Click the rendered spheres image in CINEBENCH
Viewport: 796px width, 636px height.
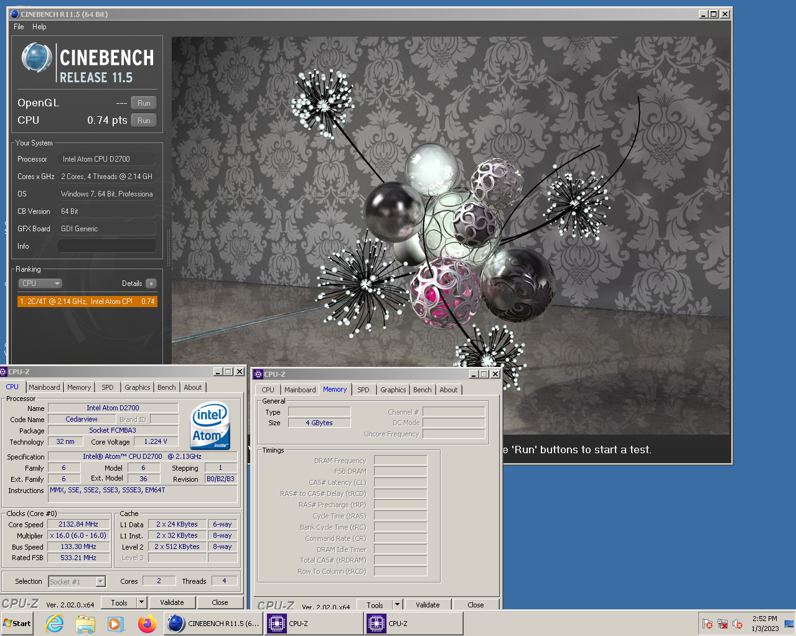[x=451, y=235]
